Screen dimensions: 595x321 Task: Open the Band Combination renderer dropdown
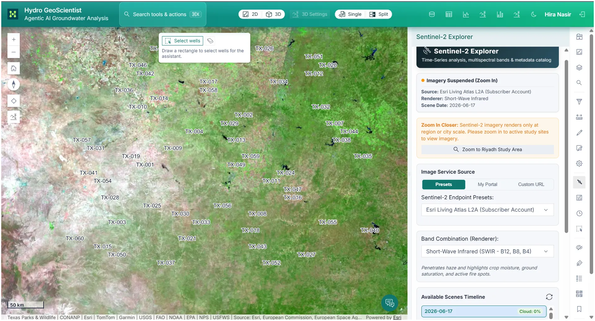coord(487,251)
